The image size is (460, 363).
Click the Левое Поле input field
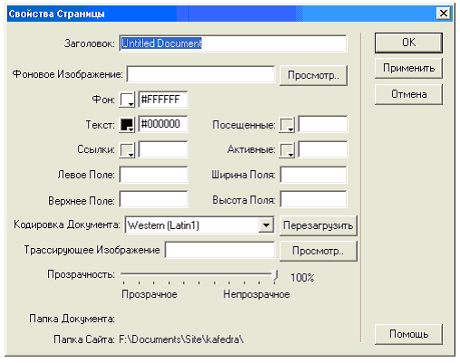pyautogui.click(x=153, y=175)
